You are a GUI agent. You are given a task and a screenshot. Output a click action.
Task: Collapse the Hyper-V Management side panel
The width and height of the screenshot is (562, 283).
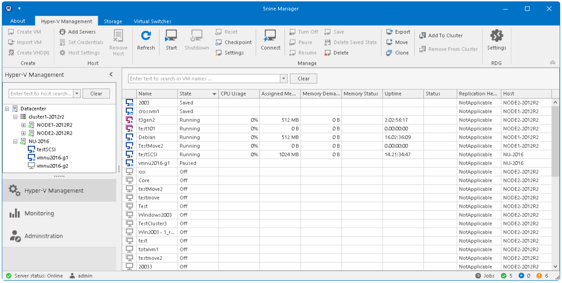click(x=111, y=74)
